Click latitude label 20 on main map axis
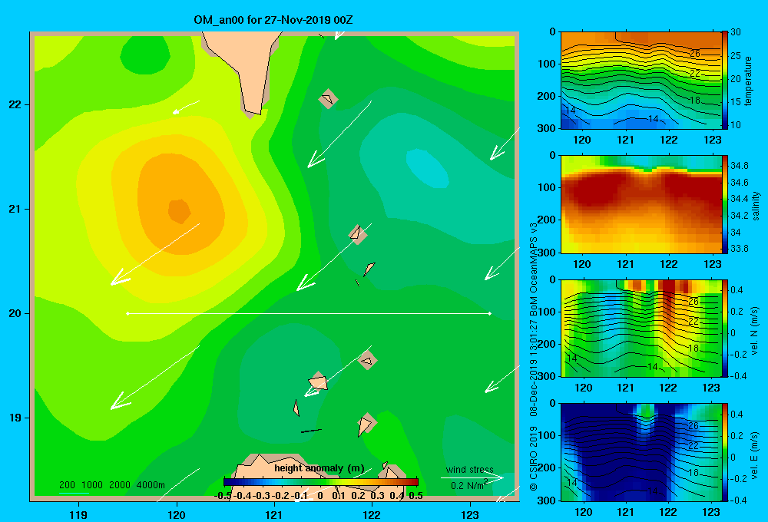The image size is (768, 522). point(15,313)
